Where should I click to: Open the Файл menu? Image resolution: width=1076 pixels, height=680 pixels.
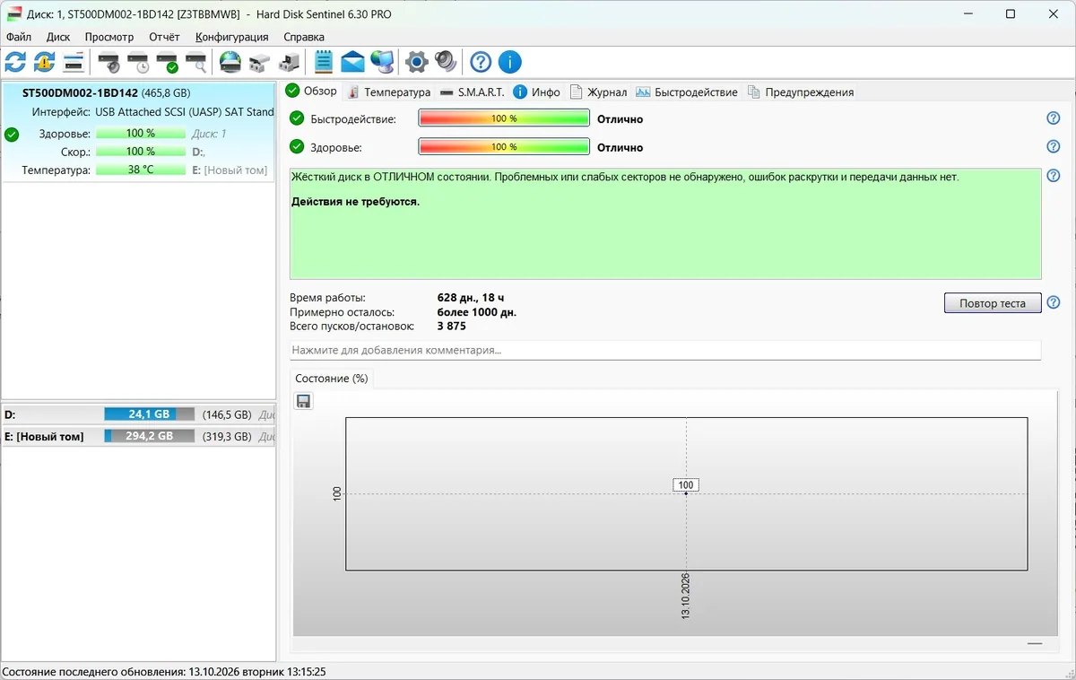click(x=19, y=37)
